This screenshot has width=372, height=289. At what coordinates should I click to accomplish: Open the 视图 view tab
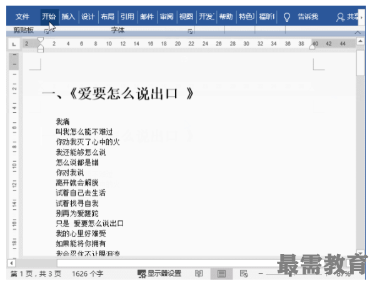[x=186, y=17]
